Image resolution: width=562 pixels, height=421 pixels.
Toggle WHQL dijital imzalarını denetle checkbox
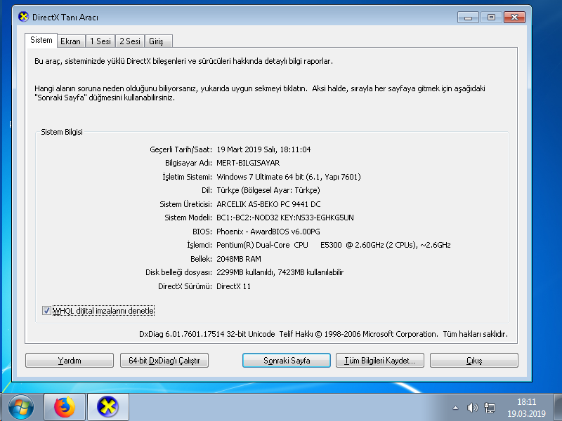pos(46,310)
